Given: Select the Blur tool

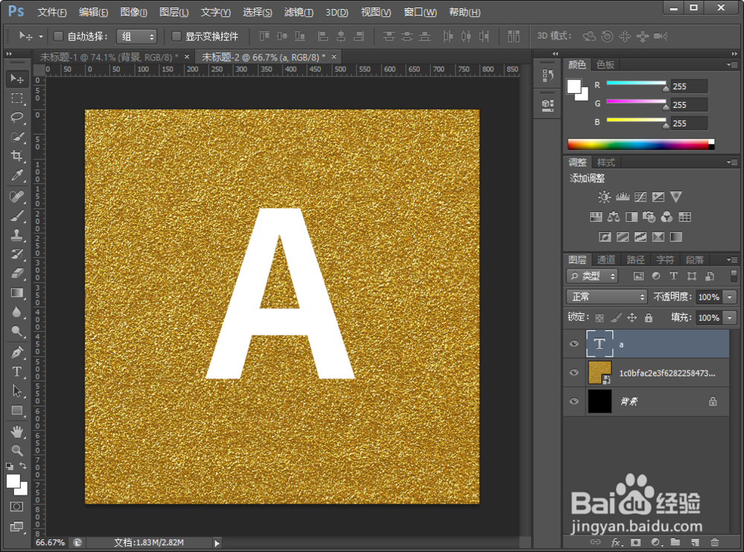Looking at the screenshot, I should [17, 312].
